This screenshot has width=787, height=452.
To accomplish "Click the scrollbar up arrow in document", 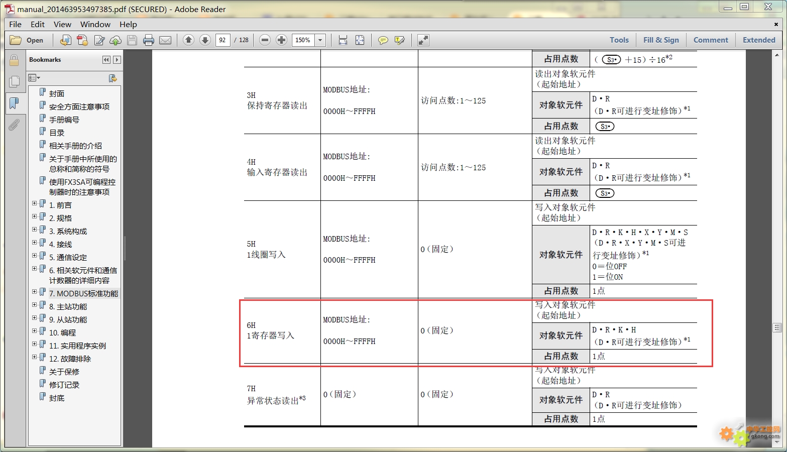I will click(x=777, y=54).
